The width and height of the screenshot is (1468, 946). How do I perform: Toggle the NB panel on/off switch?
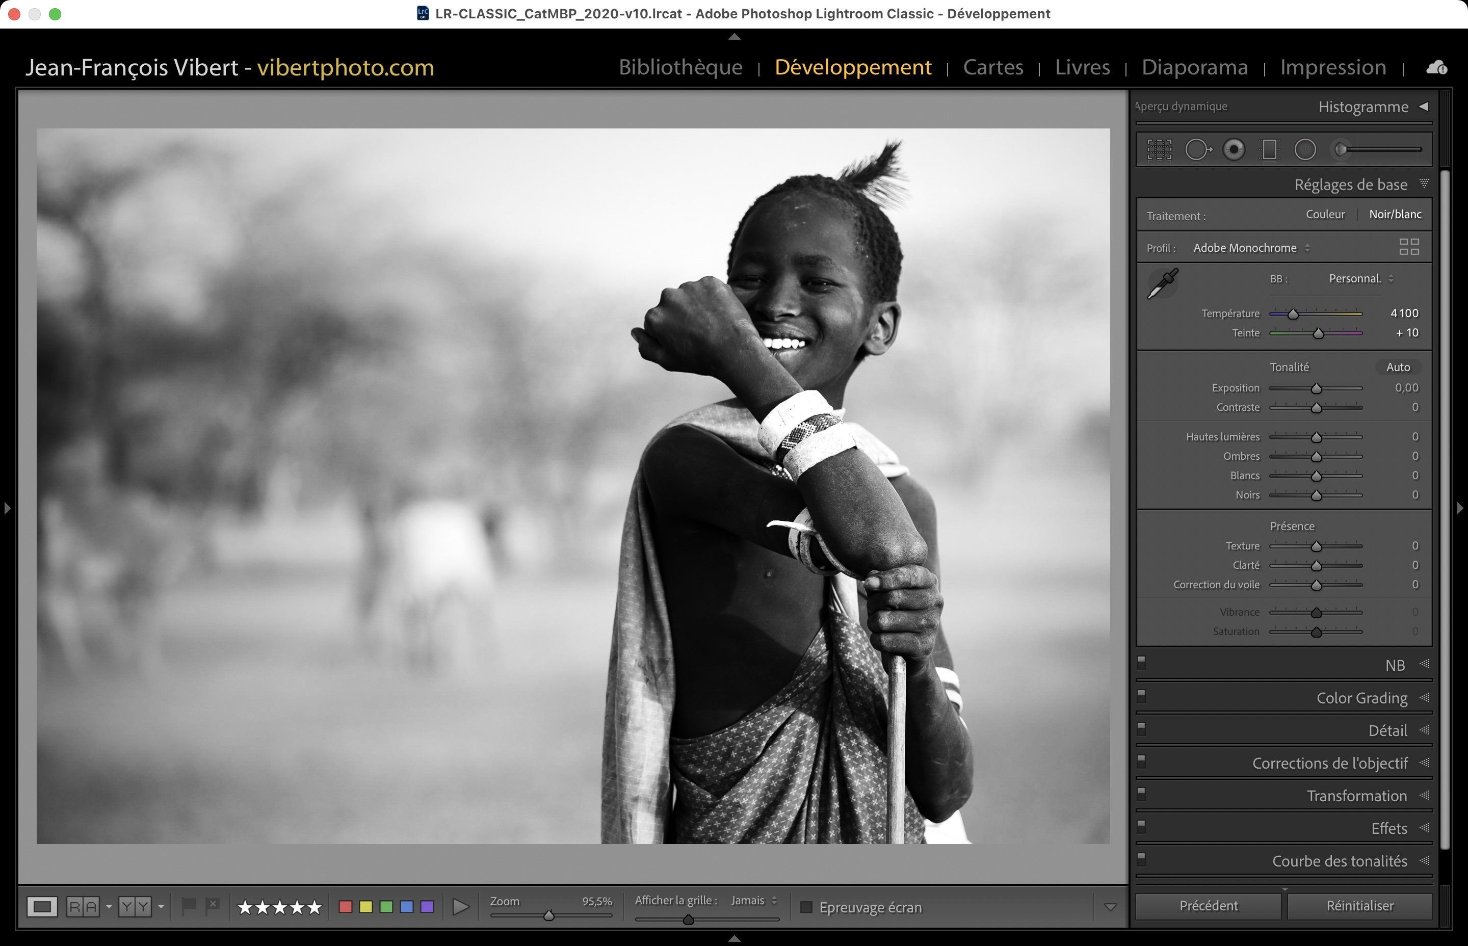point(1141,662)
